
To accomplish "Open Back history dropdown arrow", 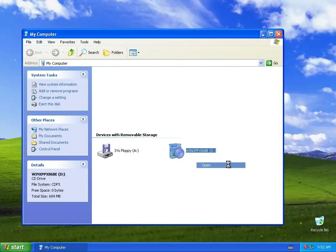I will 47,52.
